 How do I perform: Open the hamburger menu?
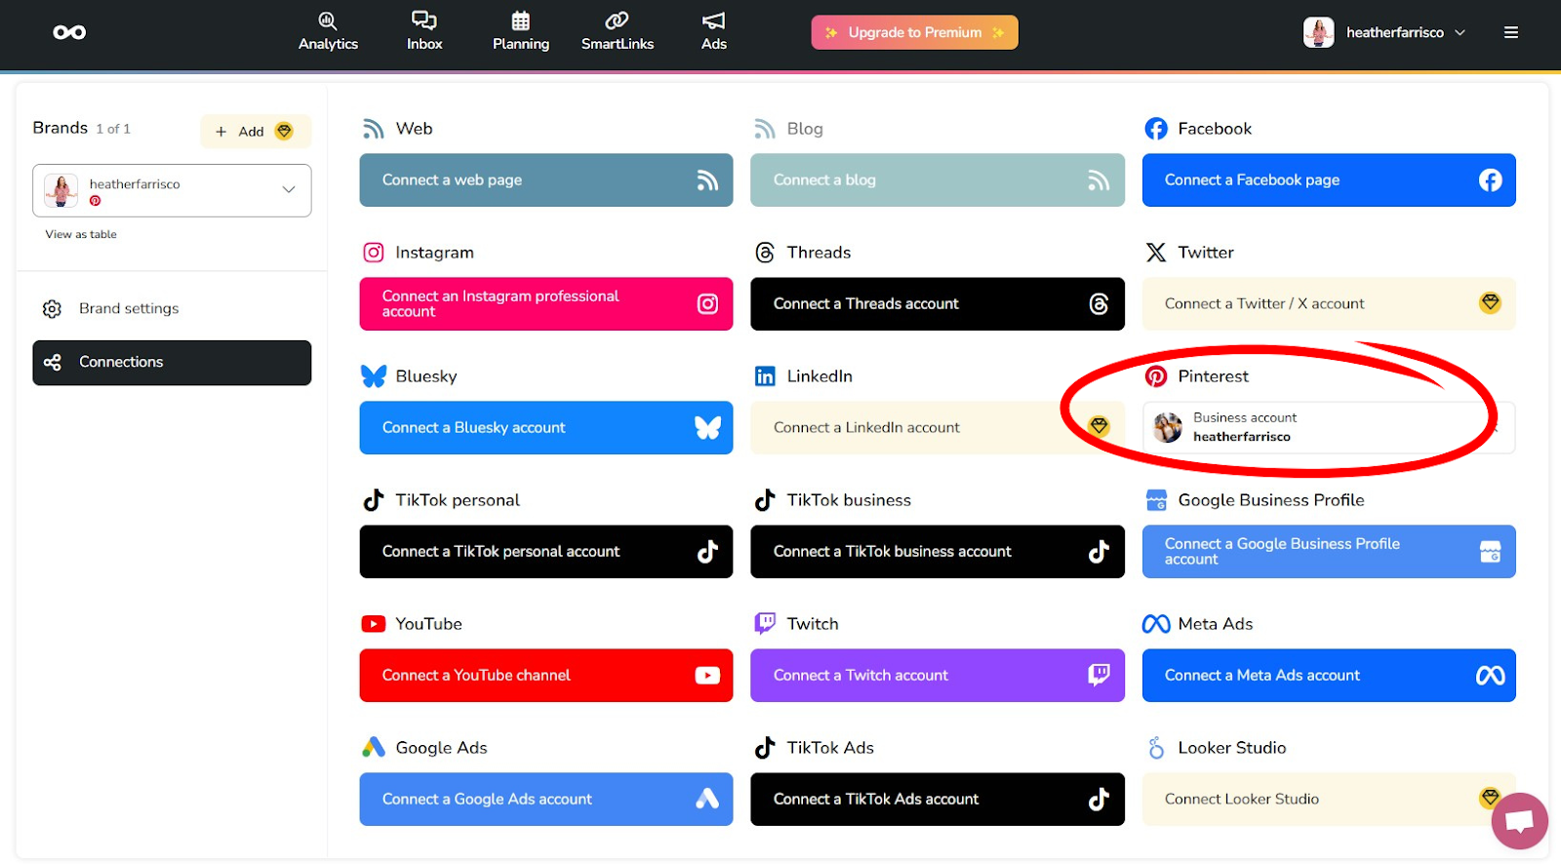click(x=1511, y=32)
